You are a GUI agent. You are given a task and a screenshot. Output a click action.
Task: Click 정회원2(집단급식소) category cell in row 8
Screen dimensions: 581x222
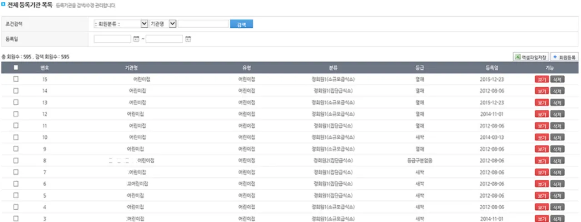click(333, 161)
